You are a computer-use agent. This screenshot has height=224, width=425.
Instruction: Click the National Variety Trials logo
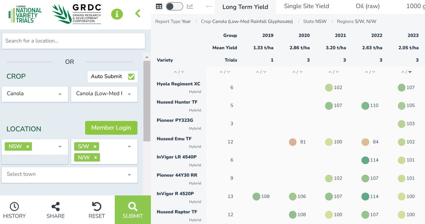coord(25,14)
